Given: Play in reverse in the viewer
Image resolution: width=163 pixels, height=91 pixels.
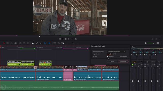Looking at the screenshot, I should (x=63, y=39).
